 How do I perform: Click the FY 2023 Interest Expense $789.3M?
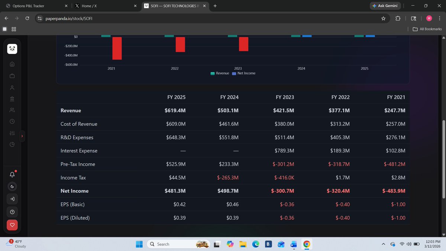click(284, 151)
